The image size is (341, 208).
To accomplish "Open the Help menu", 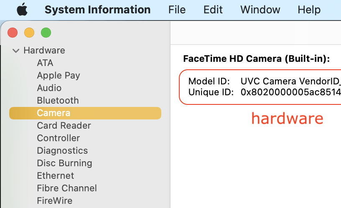I will pyautogui.click(x=308, y=10).
